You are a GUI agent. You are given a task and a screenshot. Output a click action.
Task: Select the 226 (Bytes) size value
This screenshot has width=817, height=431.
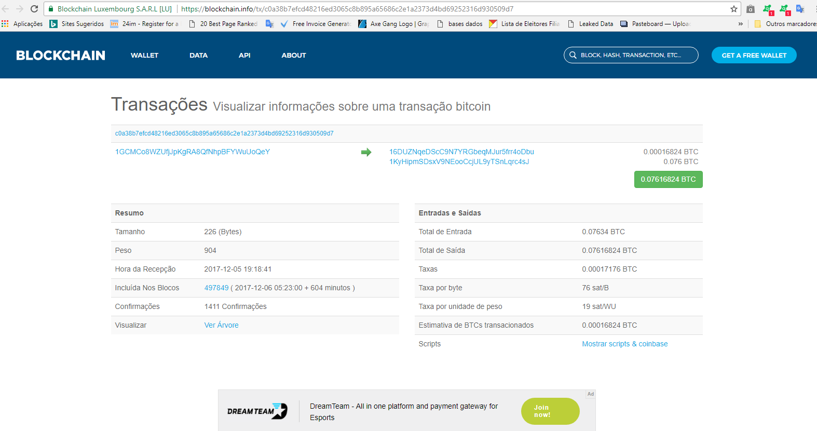(x=223, y=232)
